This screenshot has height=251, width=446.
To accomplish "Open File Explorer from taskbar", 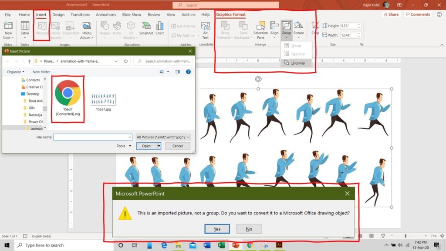I will (x=178, y=245).
